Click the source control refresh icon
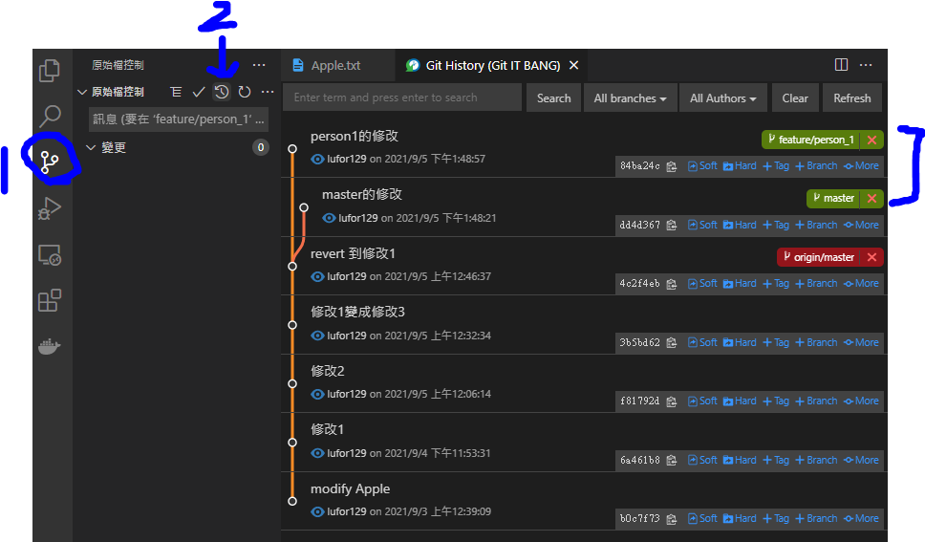Image resolution: width=925 pixels, height=542 pixels. 245,92
